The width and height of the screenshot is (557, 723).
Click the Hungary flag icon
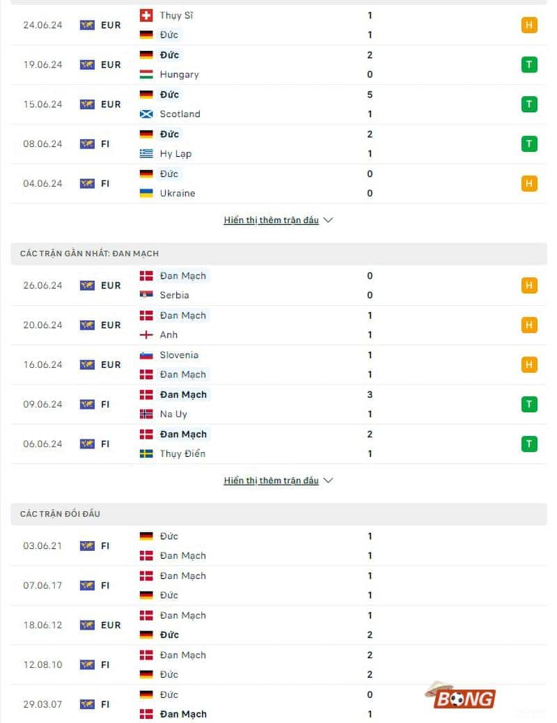click(x=146, y=75)
